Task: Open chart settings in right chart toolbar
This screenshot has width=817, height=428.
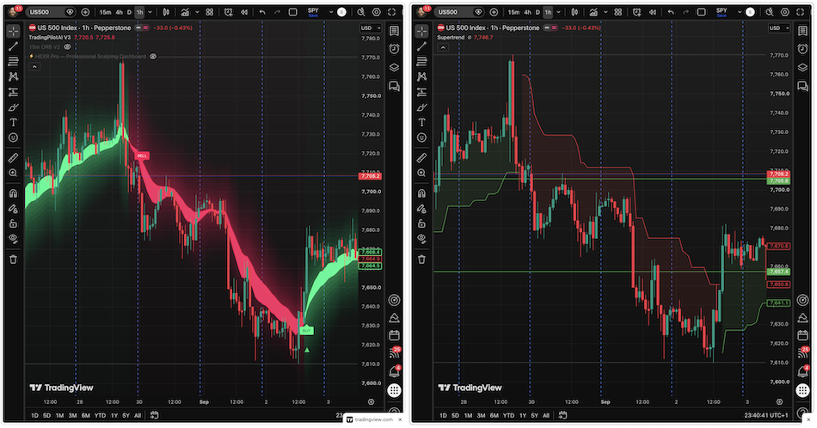Action: pyautogui.click(x=784, y=12)
